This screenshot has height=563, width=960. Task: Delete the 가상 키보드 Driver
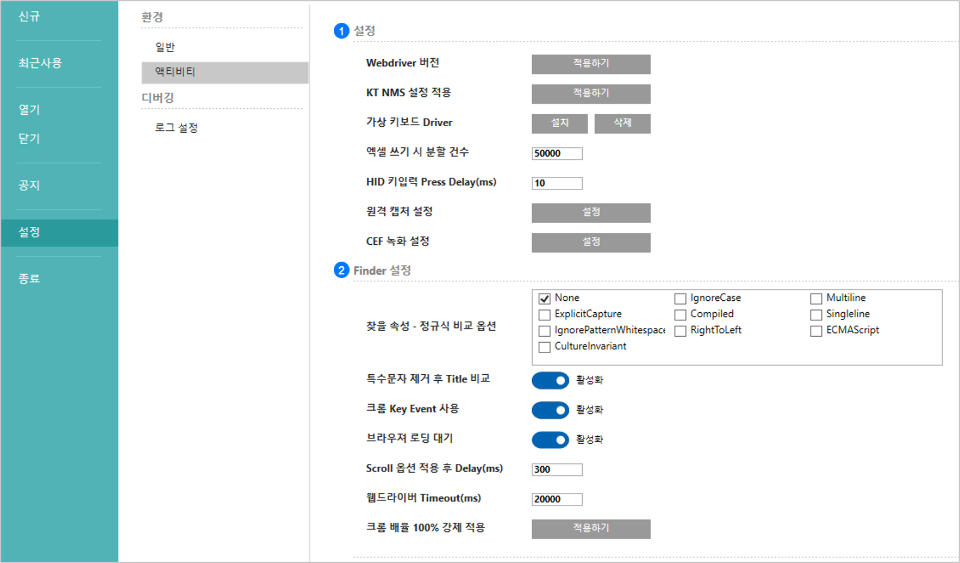pyautogui.click(x=622, y=123)
